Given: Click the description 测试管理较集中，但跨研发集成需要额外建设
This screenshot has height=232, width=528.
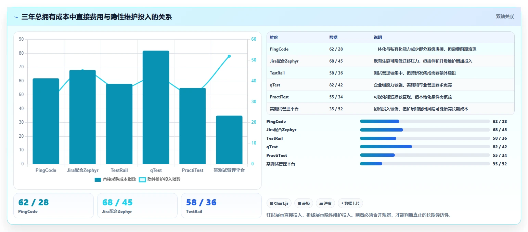Looking at the screenshot, I should point(415,73).
